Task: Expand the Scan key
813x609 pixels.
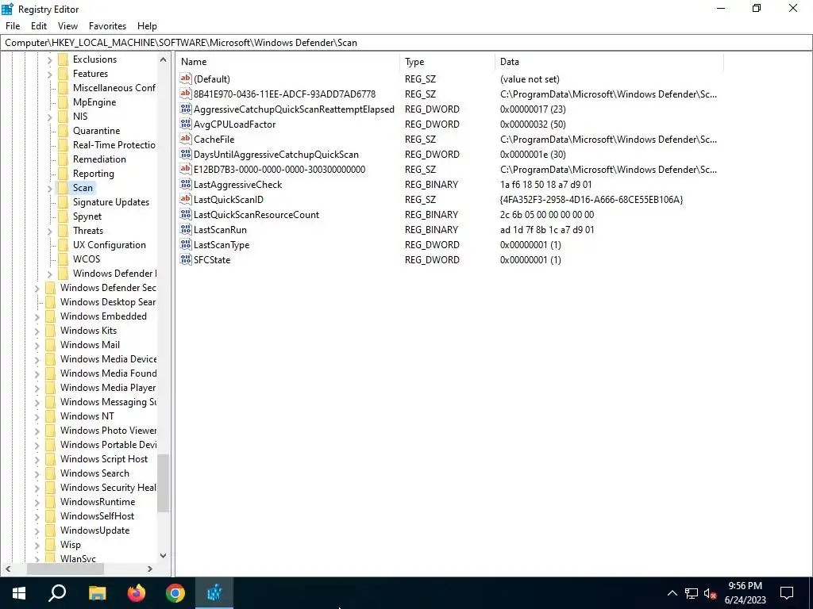Action: [50, 189]
